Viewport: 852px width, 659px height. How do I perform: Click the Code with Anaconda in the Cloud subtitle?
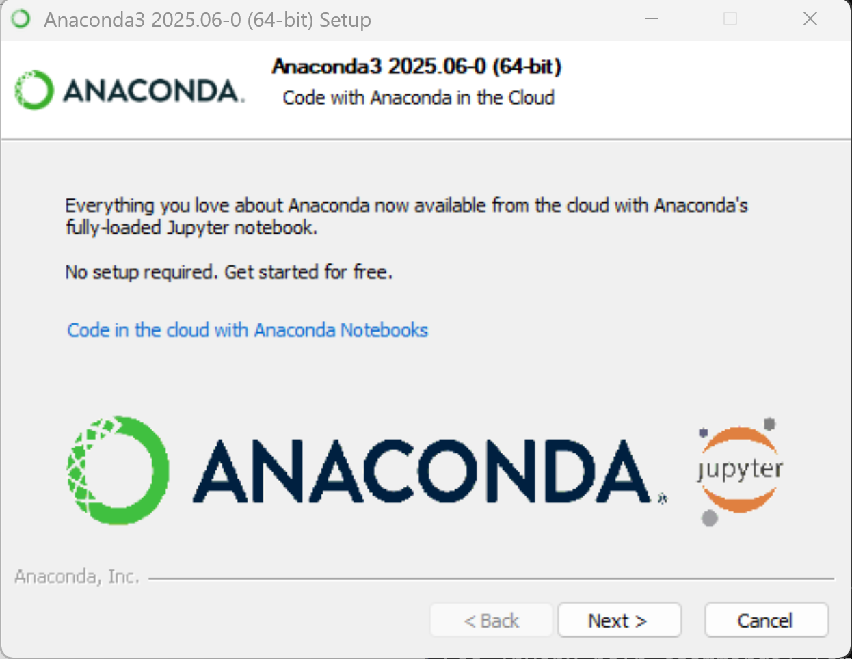[x=418, y=98]
